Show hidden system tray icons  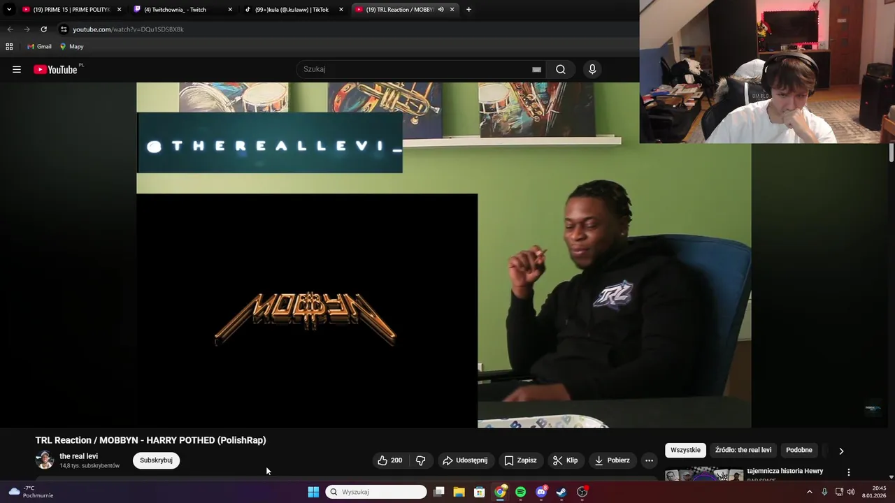(810, 492)
